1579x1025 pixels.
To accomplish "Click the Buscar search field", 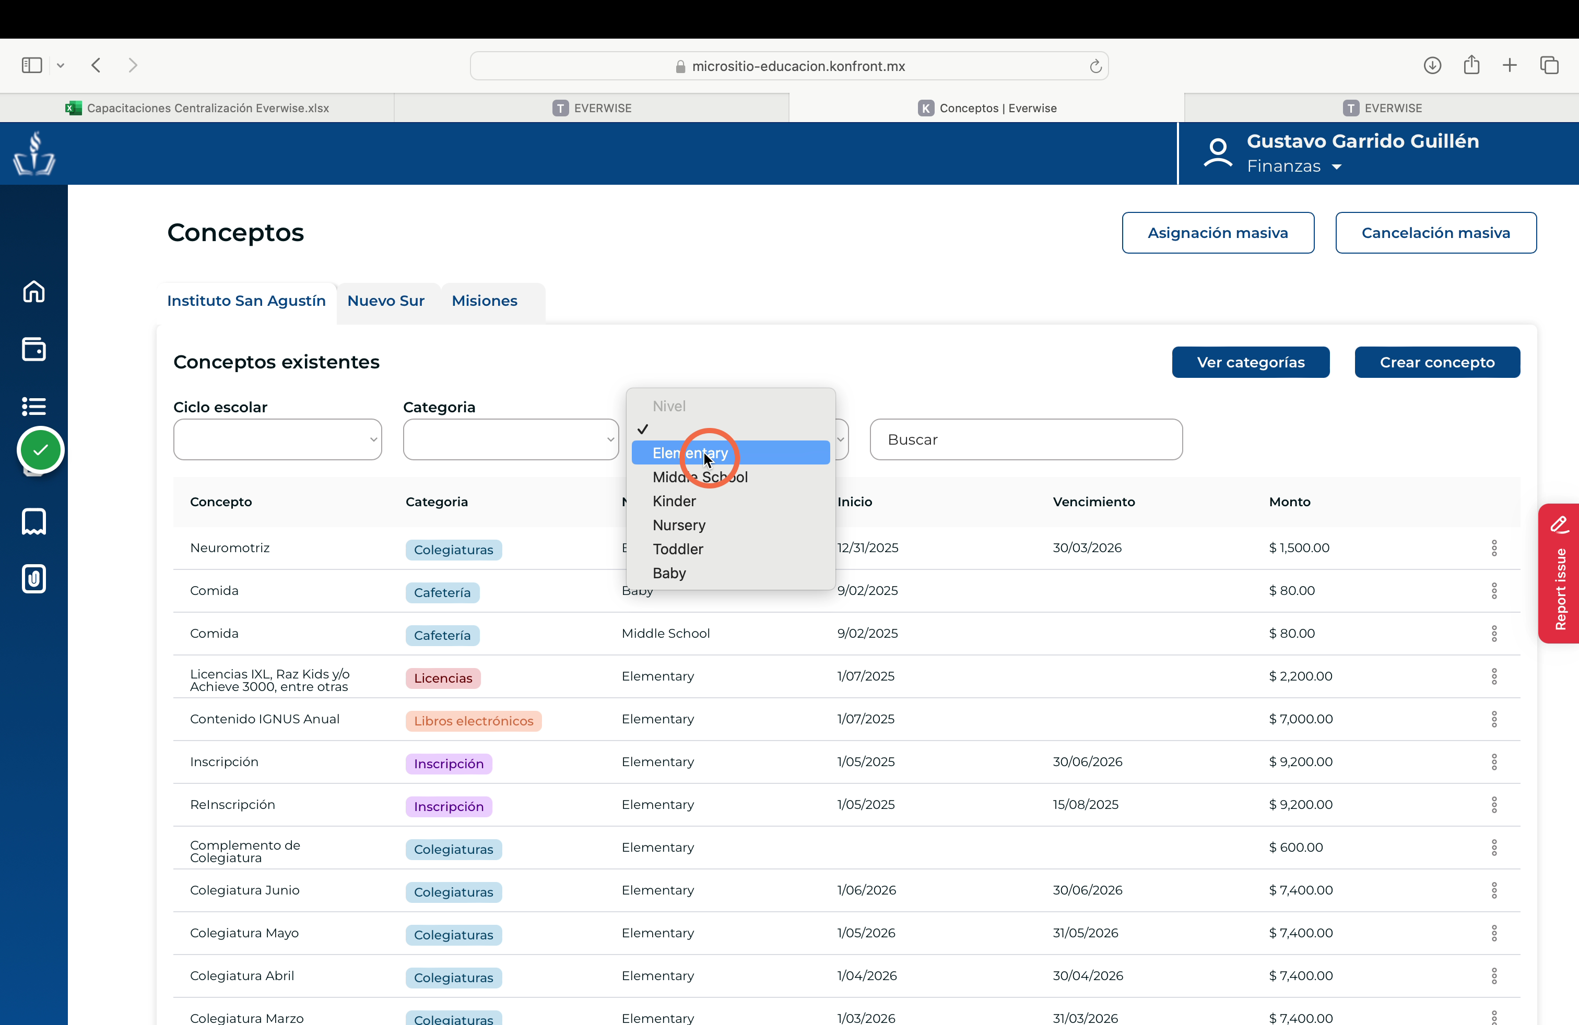I will tap(1026, 439).
